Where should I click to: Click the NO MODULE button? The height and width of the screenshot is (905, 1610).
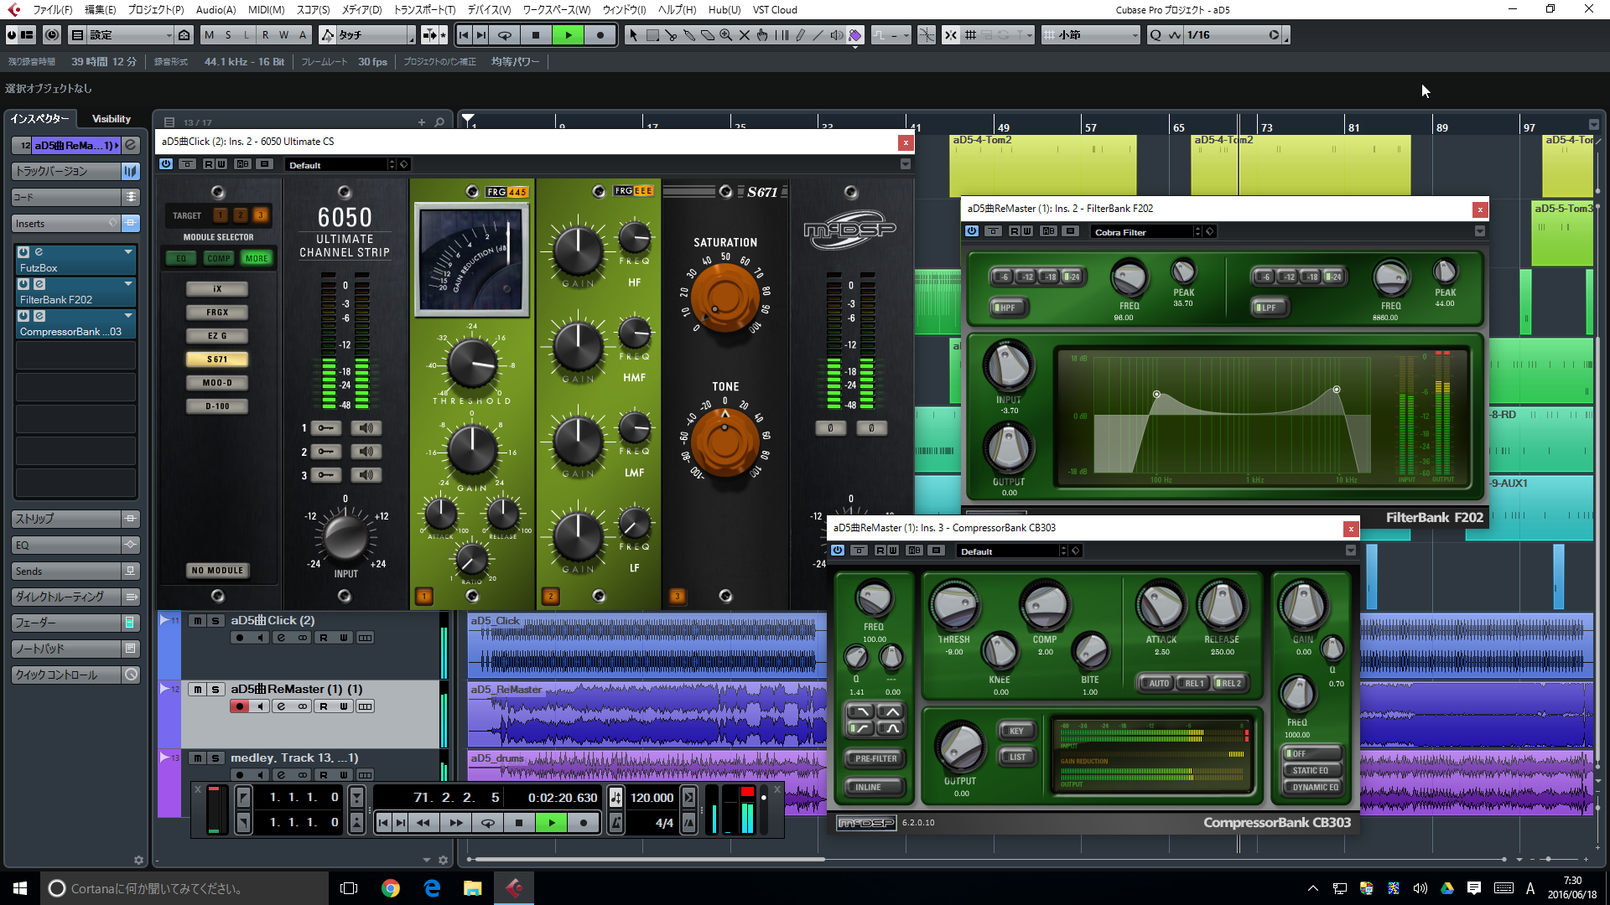click(x=217, y=571)
